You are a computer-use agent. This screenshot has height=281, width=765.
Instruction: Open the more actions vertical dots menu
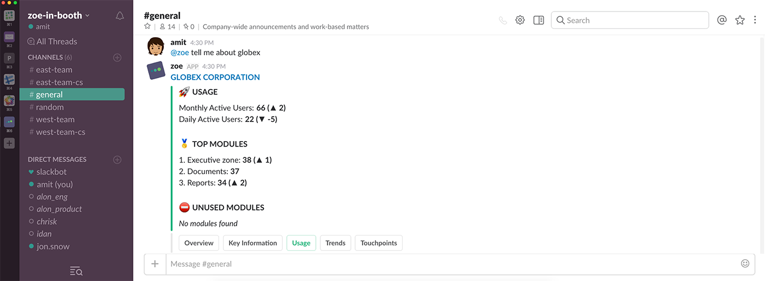[755, 20]
